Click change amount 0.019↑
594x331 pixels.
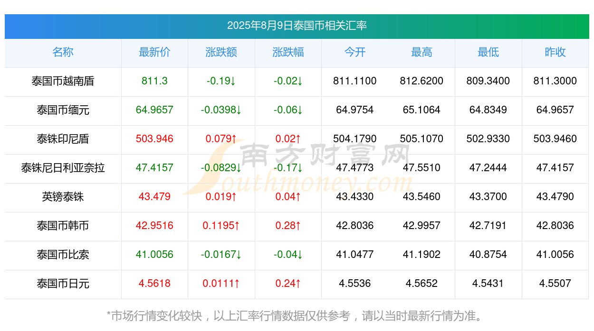point(221,197)
